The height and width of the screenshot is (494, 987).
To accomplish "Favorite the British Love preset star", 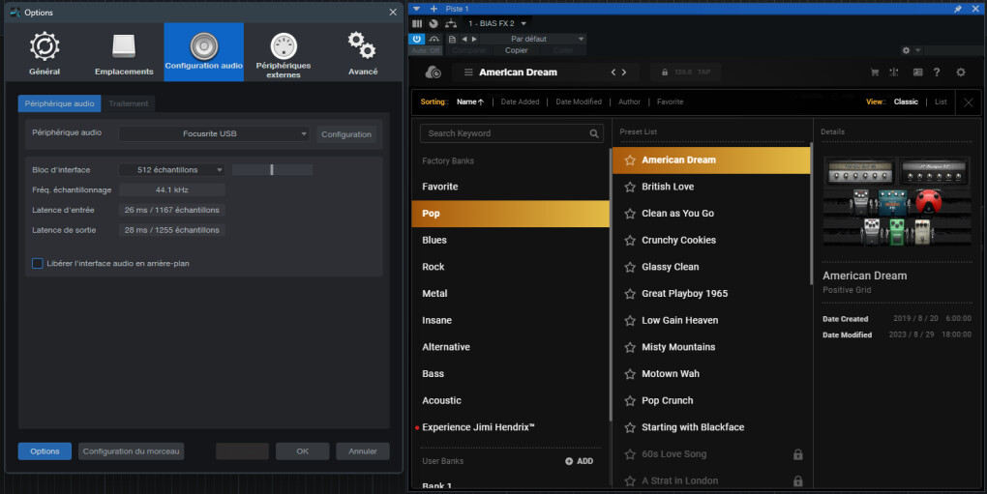I will 630,187.
